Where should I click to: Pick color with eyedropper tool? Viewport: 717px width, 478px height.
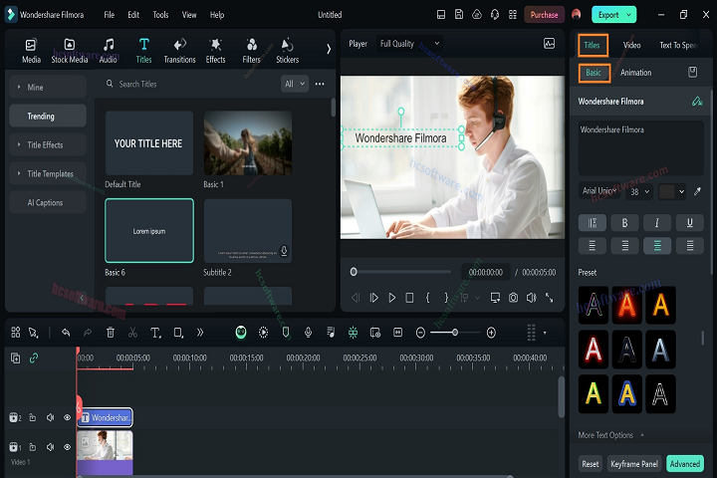tap(697, 191)
